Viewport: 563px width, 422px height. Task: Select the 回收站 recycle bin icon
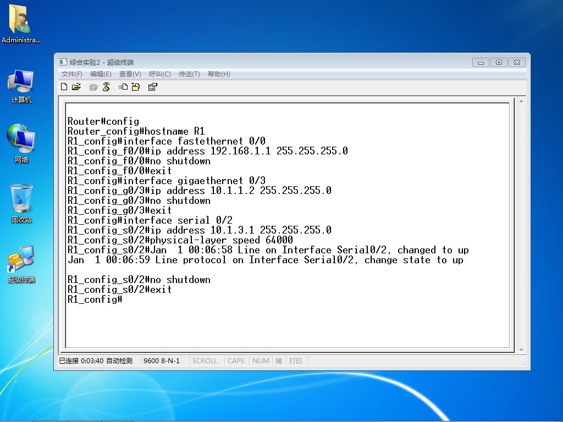[x=21, y=203]
